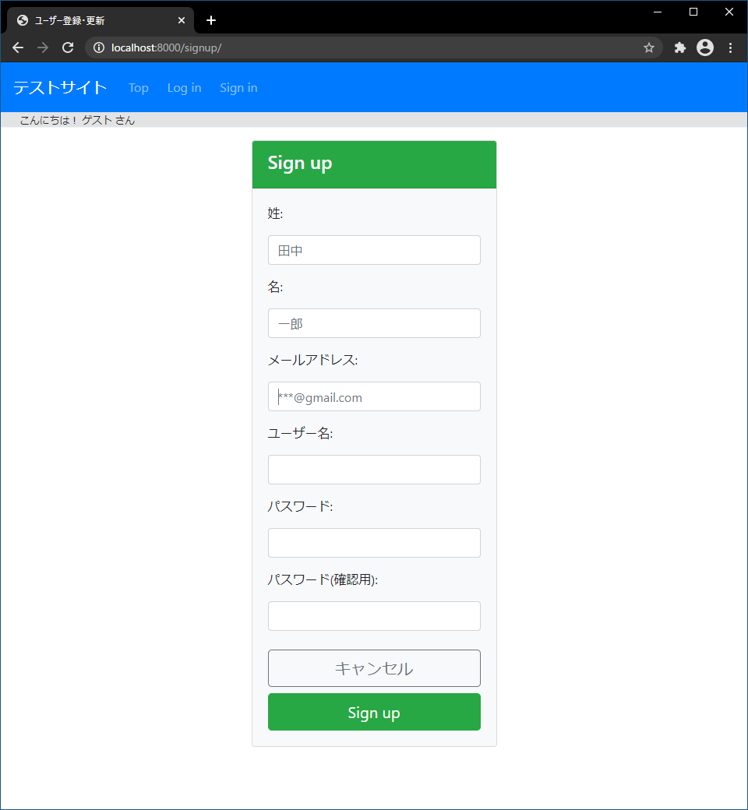
Task: Open the Chrome profile avatar
Action: point(705,48)
